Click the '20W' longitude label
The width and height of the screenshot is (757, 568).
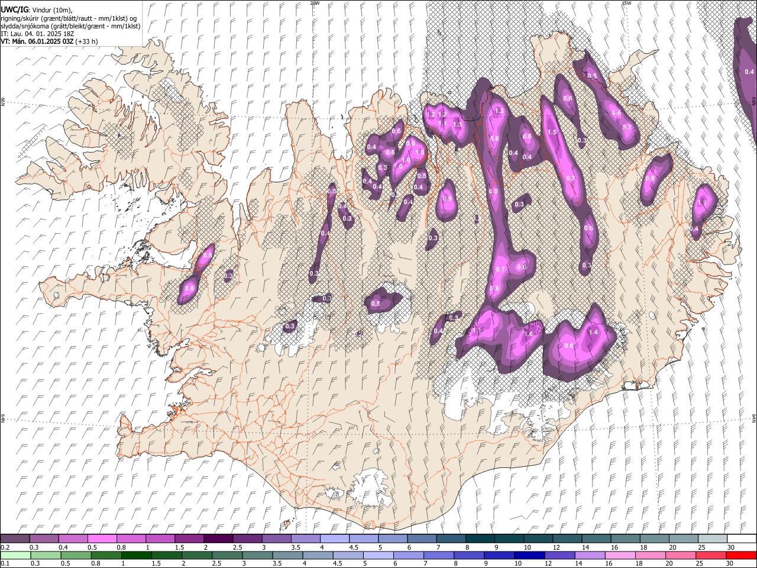[315, 3]
